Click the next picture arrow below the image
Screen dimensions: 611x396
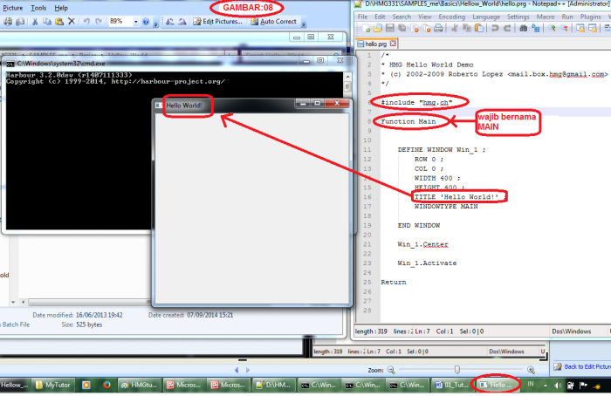click(x=248, y=371)
